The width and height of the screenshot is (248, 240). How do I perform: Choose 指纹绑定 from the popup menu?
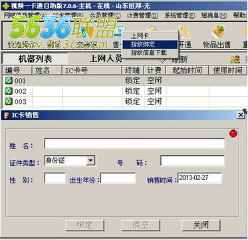[150, 45]
